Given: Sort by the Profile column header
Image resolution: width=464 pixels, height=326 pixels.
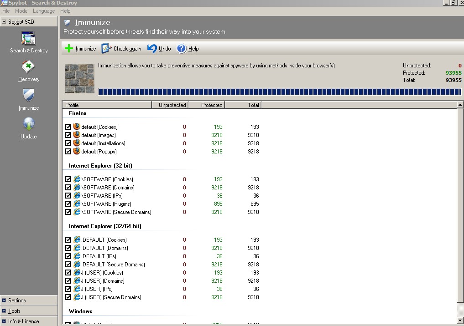Looking at the screenshot, I should pos(107,105).
